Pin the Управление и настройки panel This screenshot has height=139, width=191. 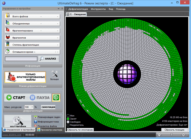[x=61, y=9]
